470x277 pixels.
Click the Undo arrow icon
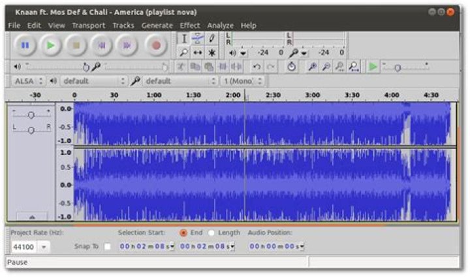click(x=257, y=67)
